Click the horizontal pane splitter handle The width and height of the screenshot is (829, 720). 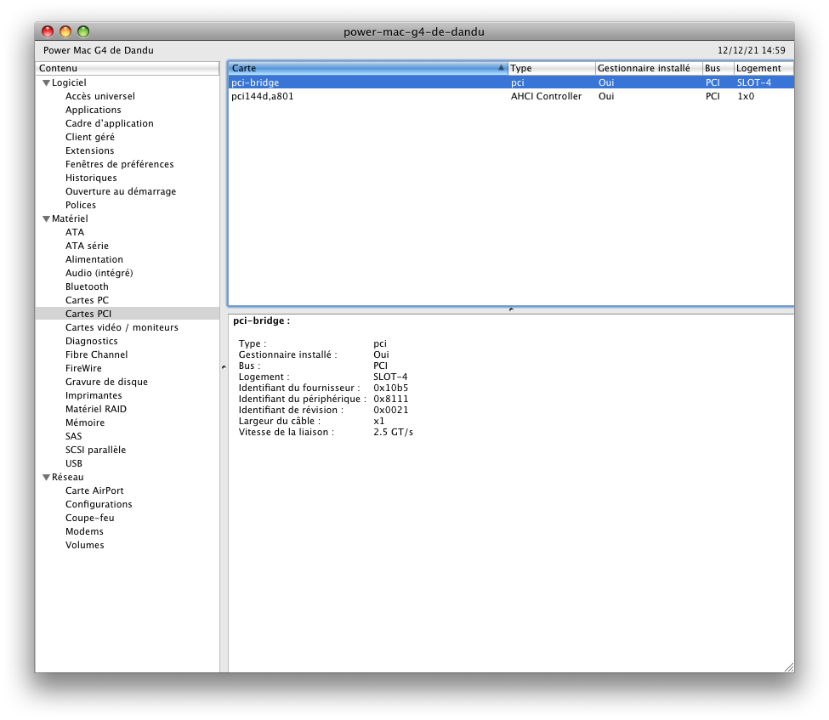(510, 310)
